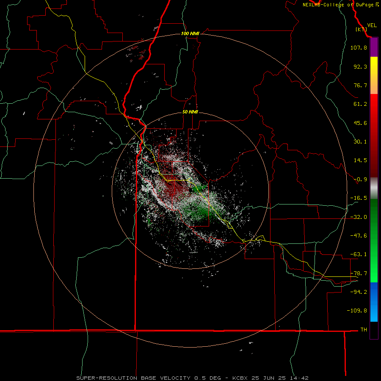
Task: Select the 14.5 value on velocity scale
Action: pyautogui.click(x=360, y=160)
